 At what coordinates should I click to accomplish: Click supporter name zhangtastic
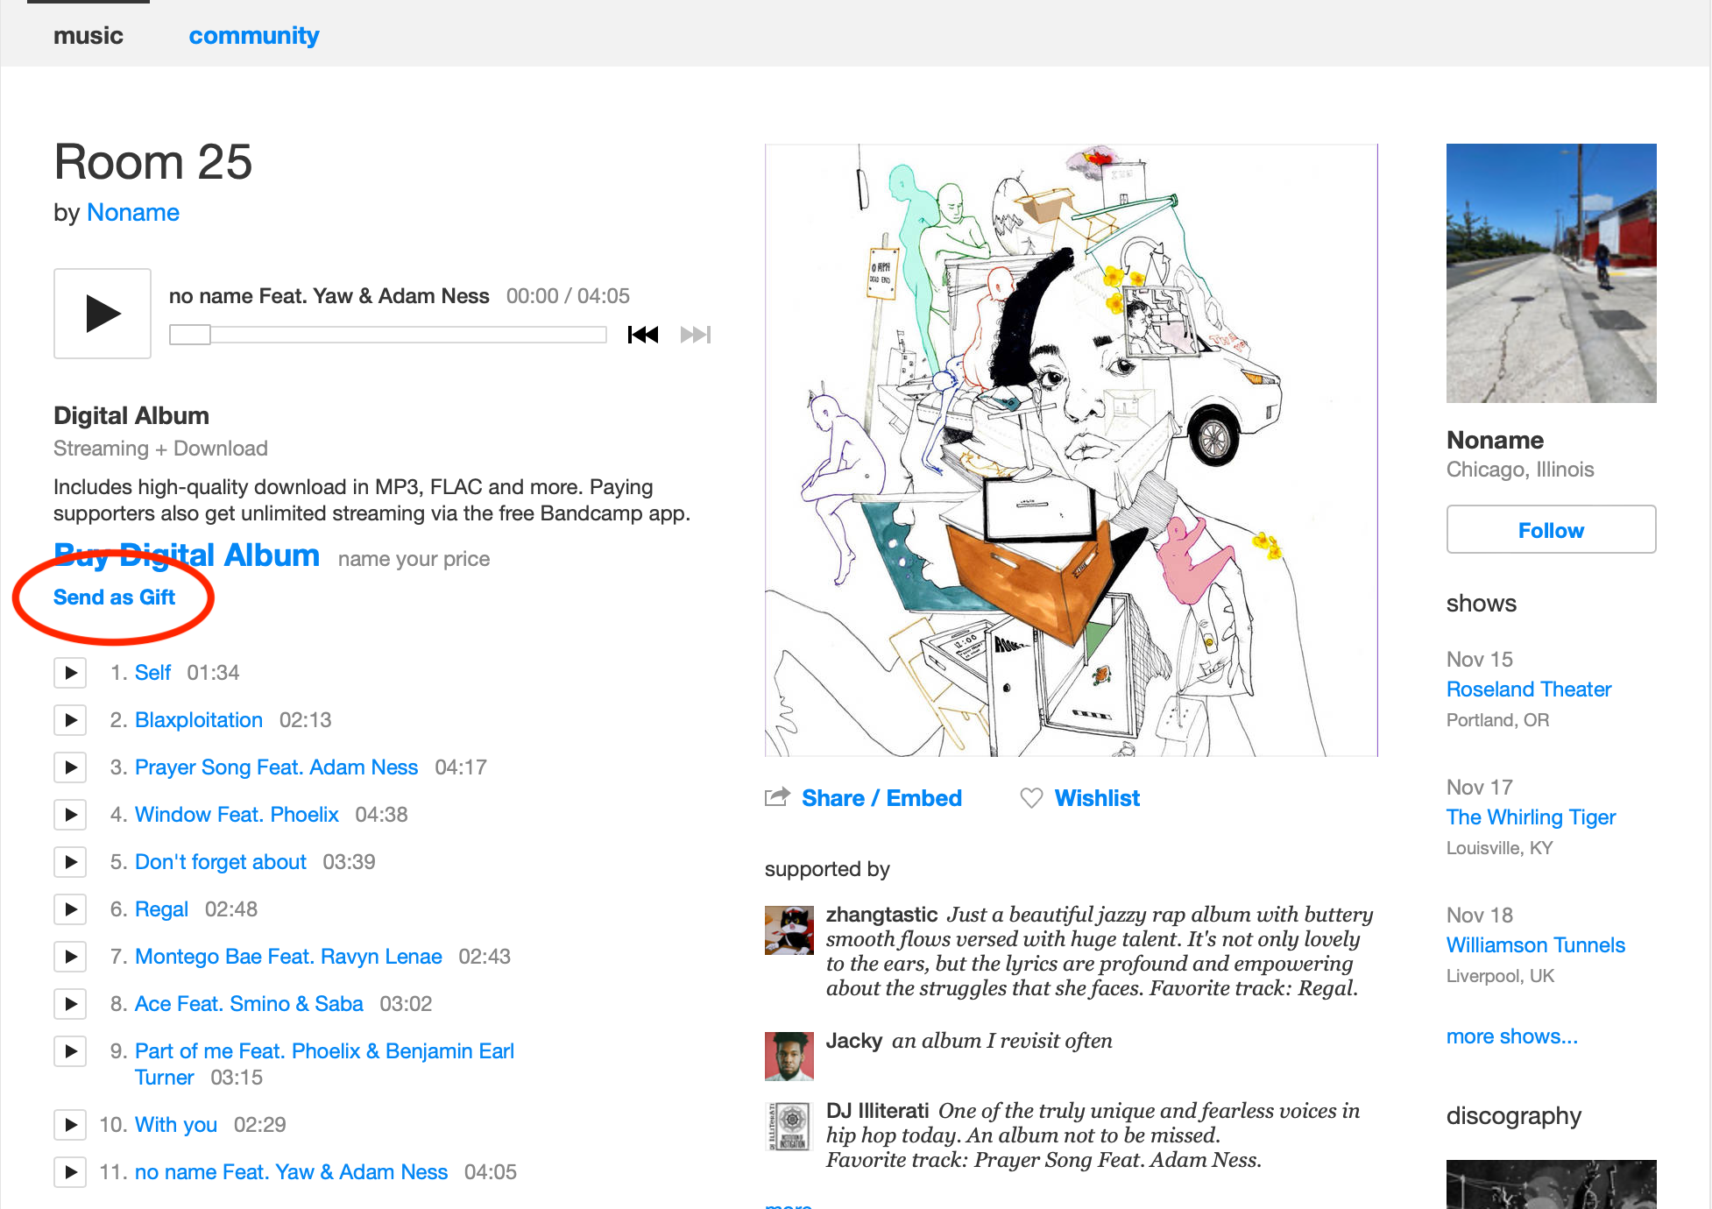pos(881,915)
